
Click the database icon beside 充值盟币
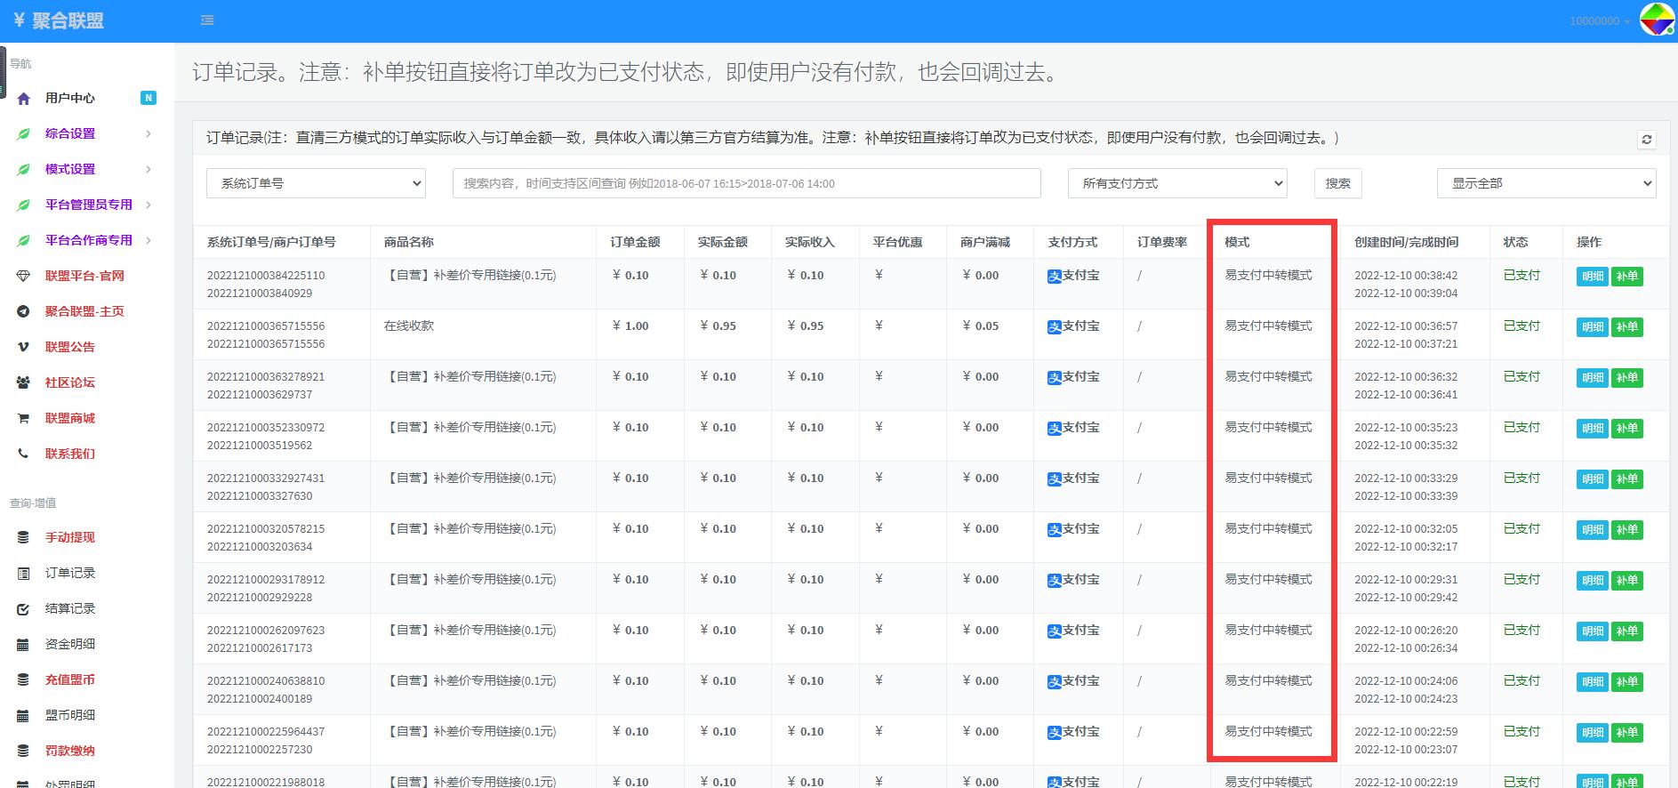[24, 679]
